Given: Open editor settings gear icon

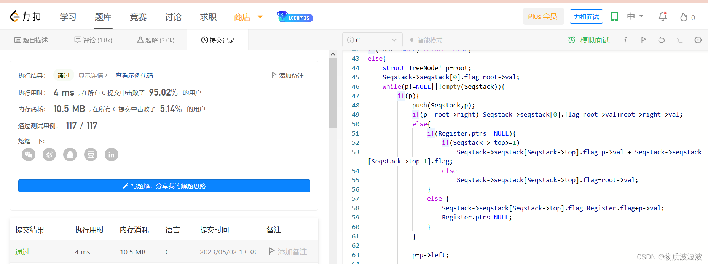Looking at the screenshot, I should coord(698,40).
